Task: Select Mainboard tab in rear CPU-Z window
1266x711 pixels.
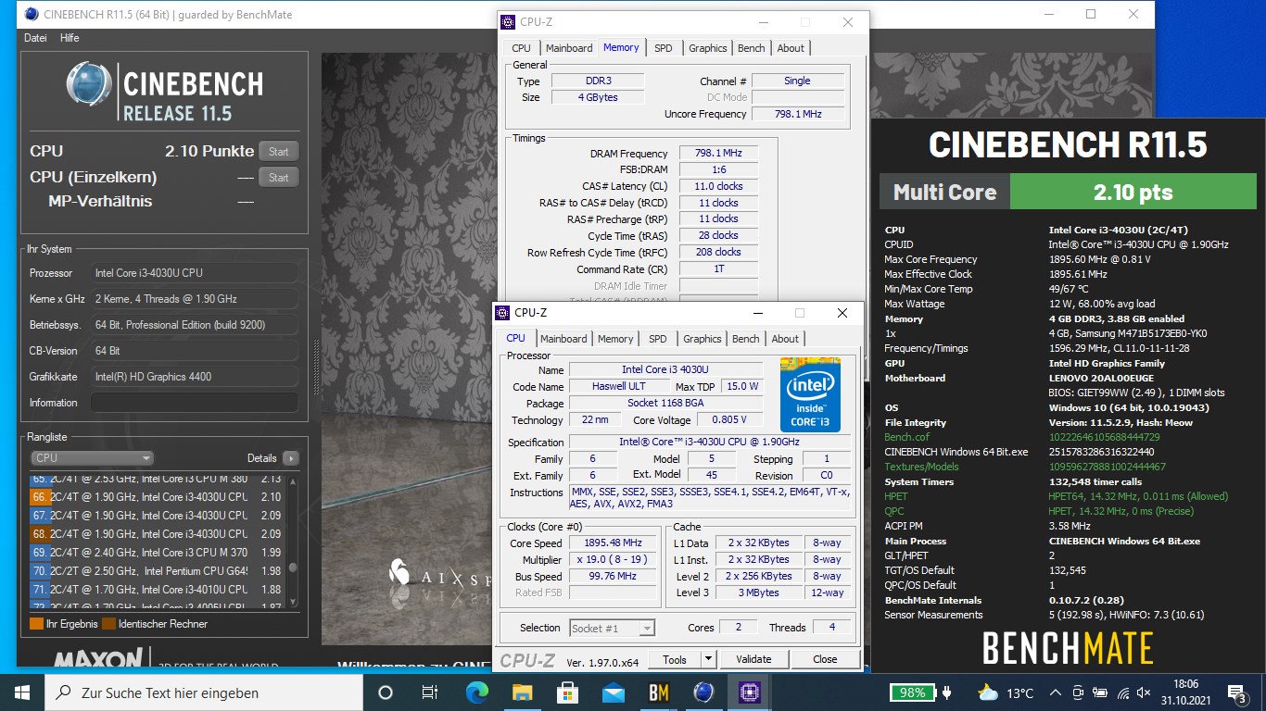Action: click(x=569, y=48)
